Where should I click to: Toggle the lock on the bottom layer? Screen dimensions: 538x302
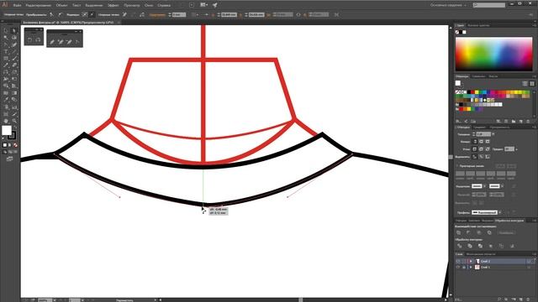coord(464,267)
